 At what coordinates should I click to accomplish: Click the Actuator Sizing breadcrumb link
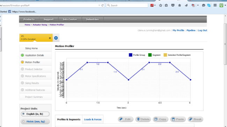(x=40, y=25)
